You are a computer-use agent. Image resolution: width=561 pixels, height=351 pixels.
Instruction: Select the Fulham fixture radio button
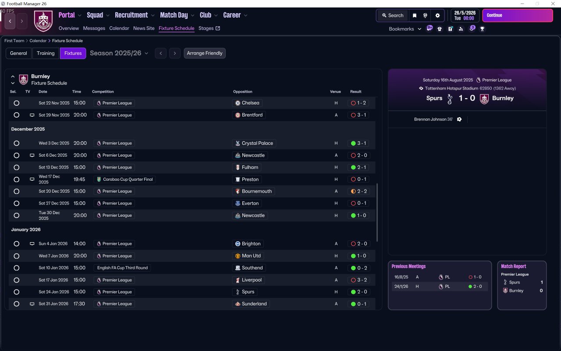point(17,168)
